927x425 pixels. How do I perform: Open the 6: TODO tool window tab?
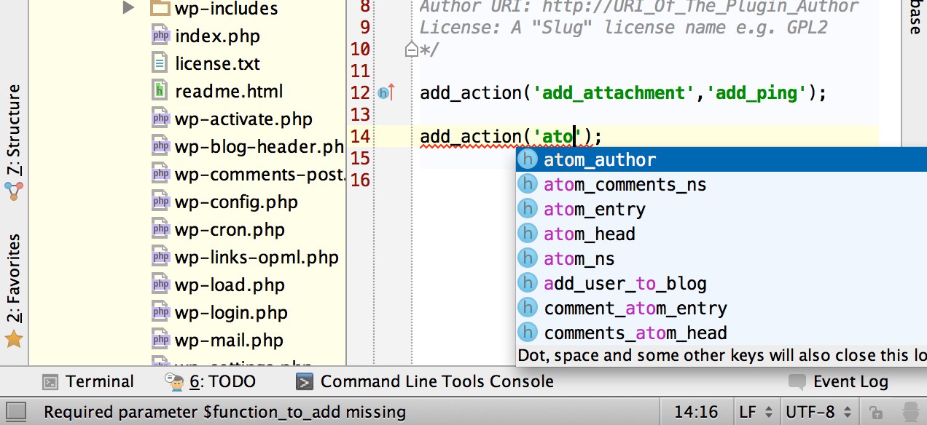click(211, 382)
